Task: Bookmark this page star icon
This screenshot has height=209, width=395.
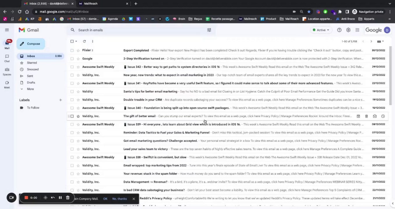Action: coord(309,12)
